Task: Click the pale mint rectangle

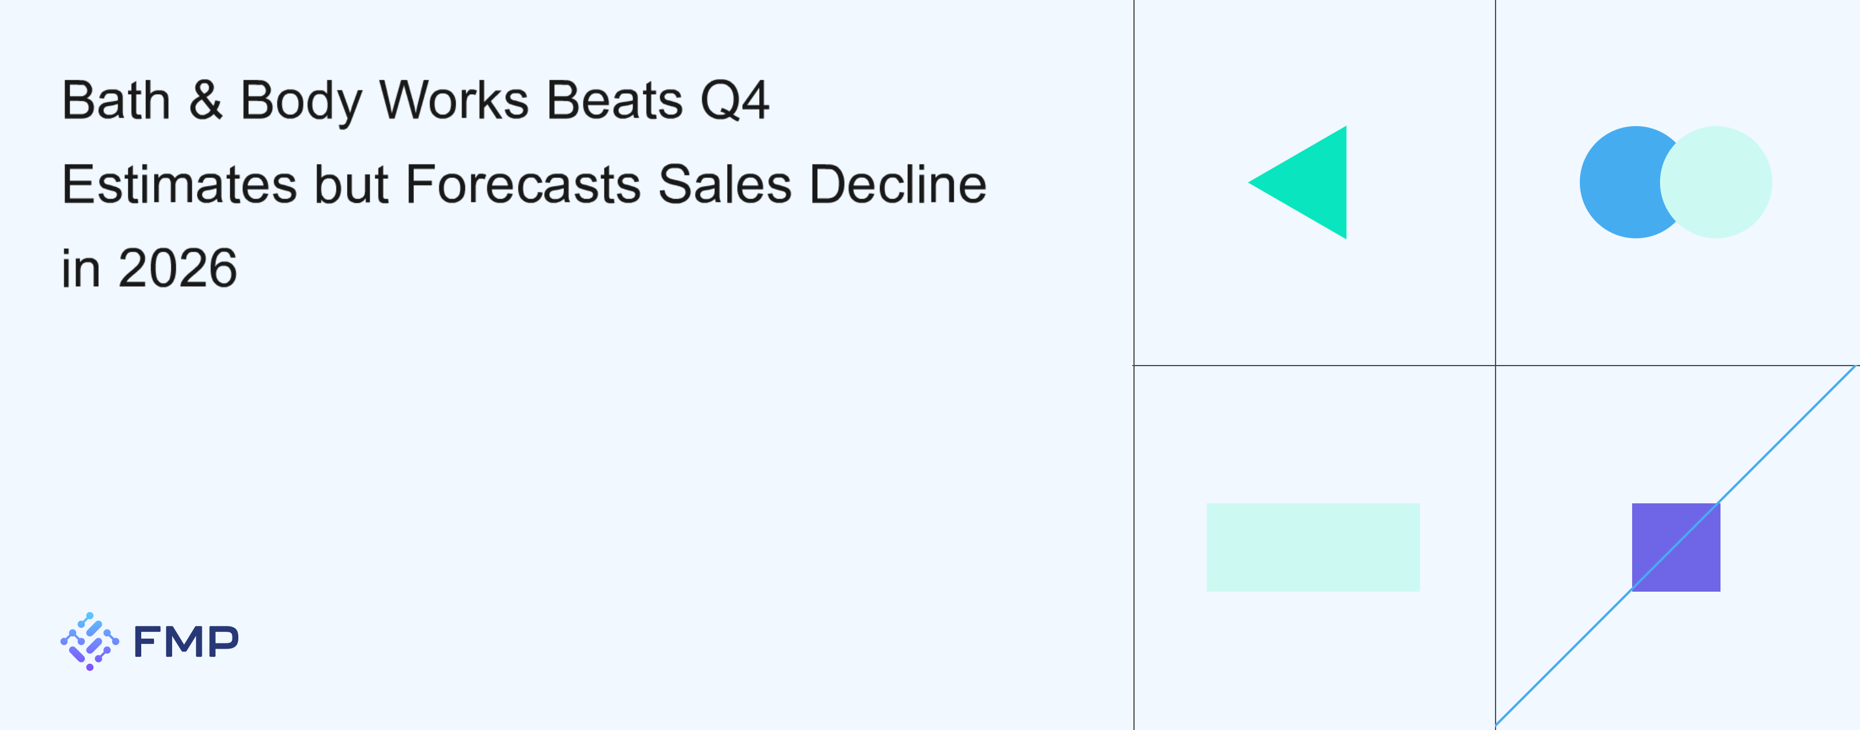Action: pyautogui.click(x=1312, y=547)
